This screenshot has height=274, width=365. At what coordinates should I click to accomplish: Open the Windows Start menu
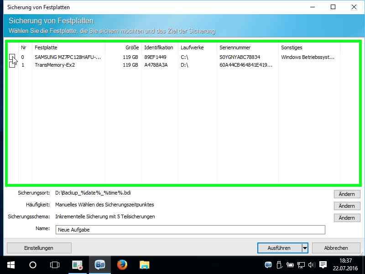pyautogui.click(x=10, y=265)
